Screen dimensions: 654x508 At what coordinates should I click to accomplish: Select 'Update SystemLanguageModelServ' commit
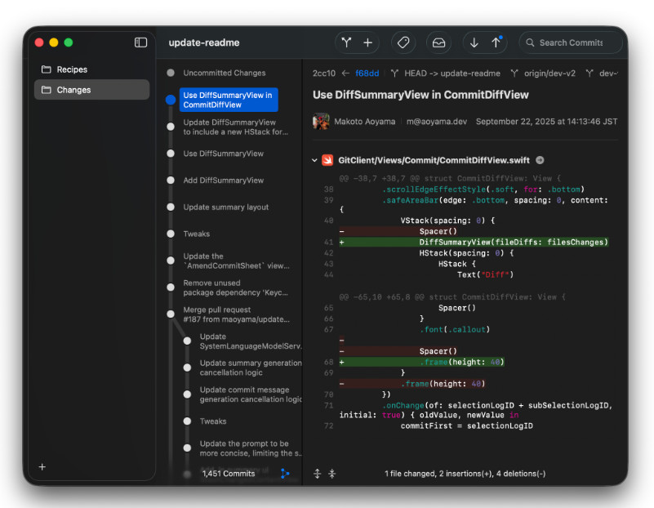(251, 341)
